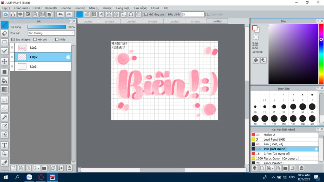Toggle the Khử răng cưa checkbox
Viewport: 324px width, 182px height.
click(146, 15)
